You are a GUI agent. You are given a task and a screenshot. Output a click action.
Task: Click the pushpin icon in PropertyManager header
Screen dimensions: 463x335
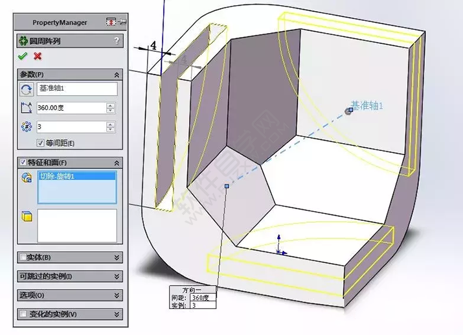click(122, 21)
